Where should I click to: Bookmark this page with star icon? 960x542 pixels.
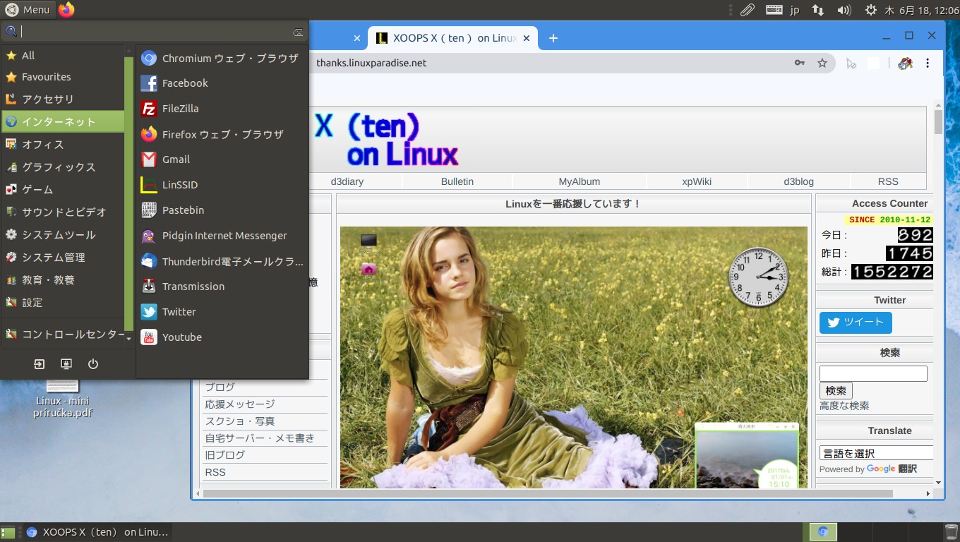822,63
